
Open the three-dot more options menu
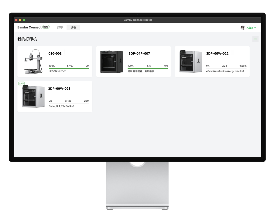[255, 39]
